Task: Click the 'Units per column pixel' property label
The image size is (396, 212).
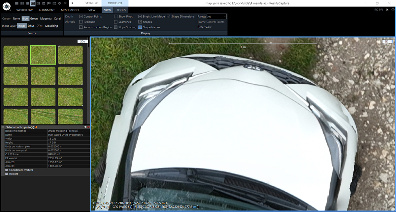Action: pyautogui.click(x=18, y=146)
